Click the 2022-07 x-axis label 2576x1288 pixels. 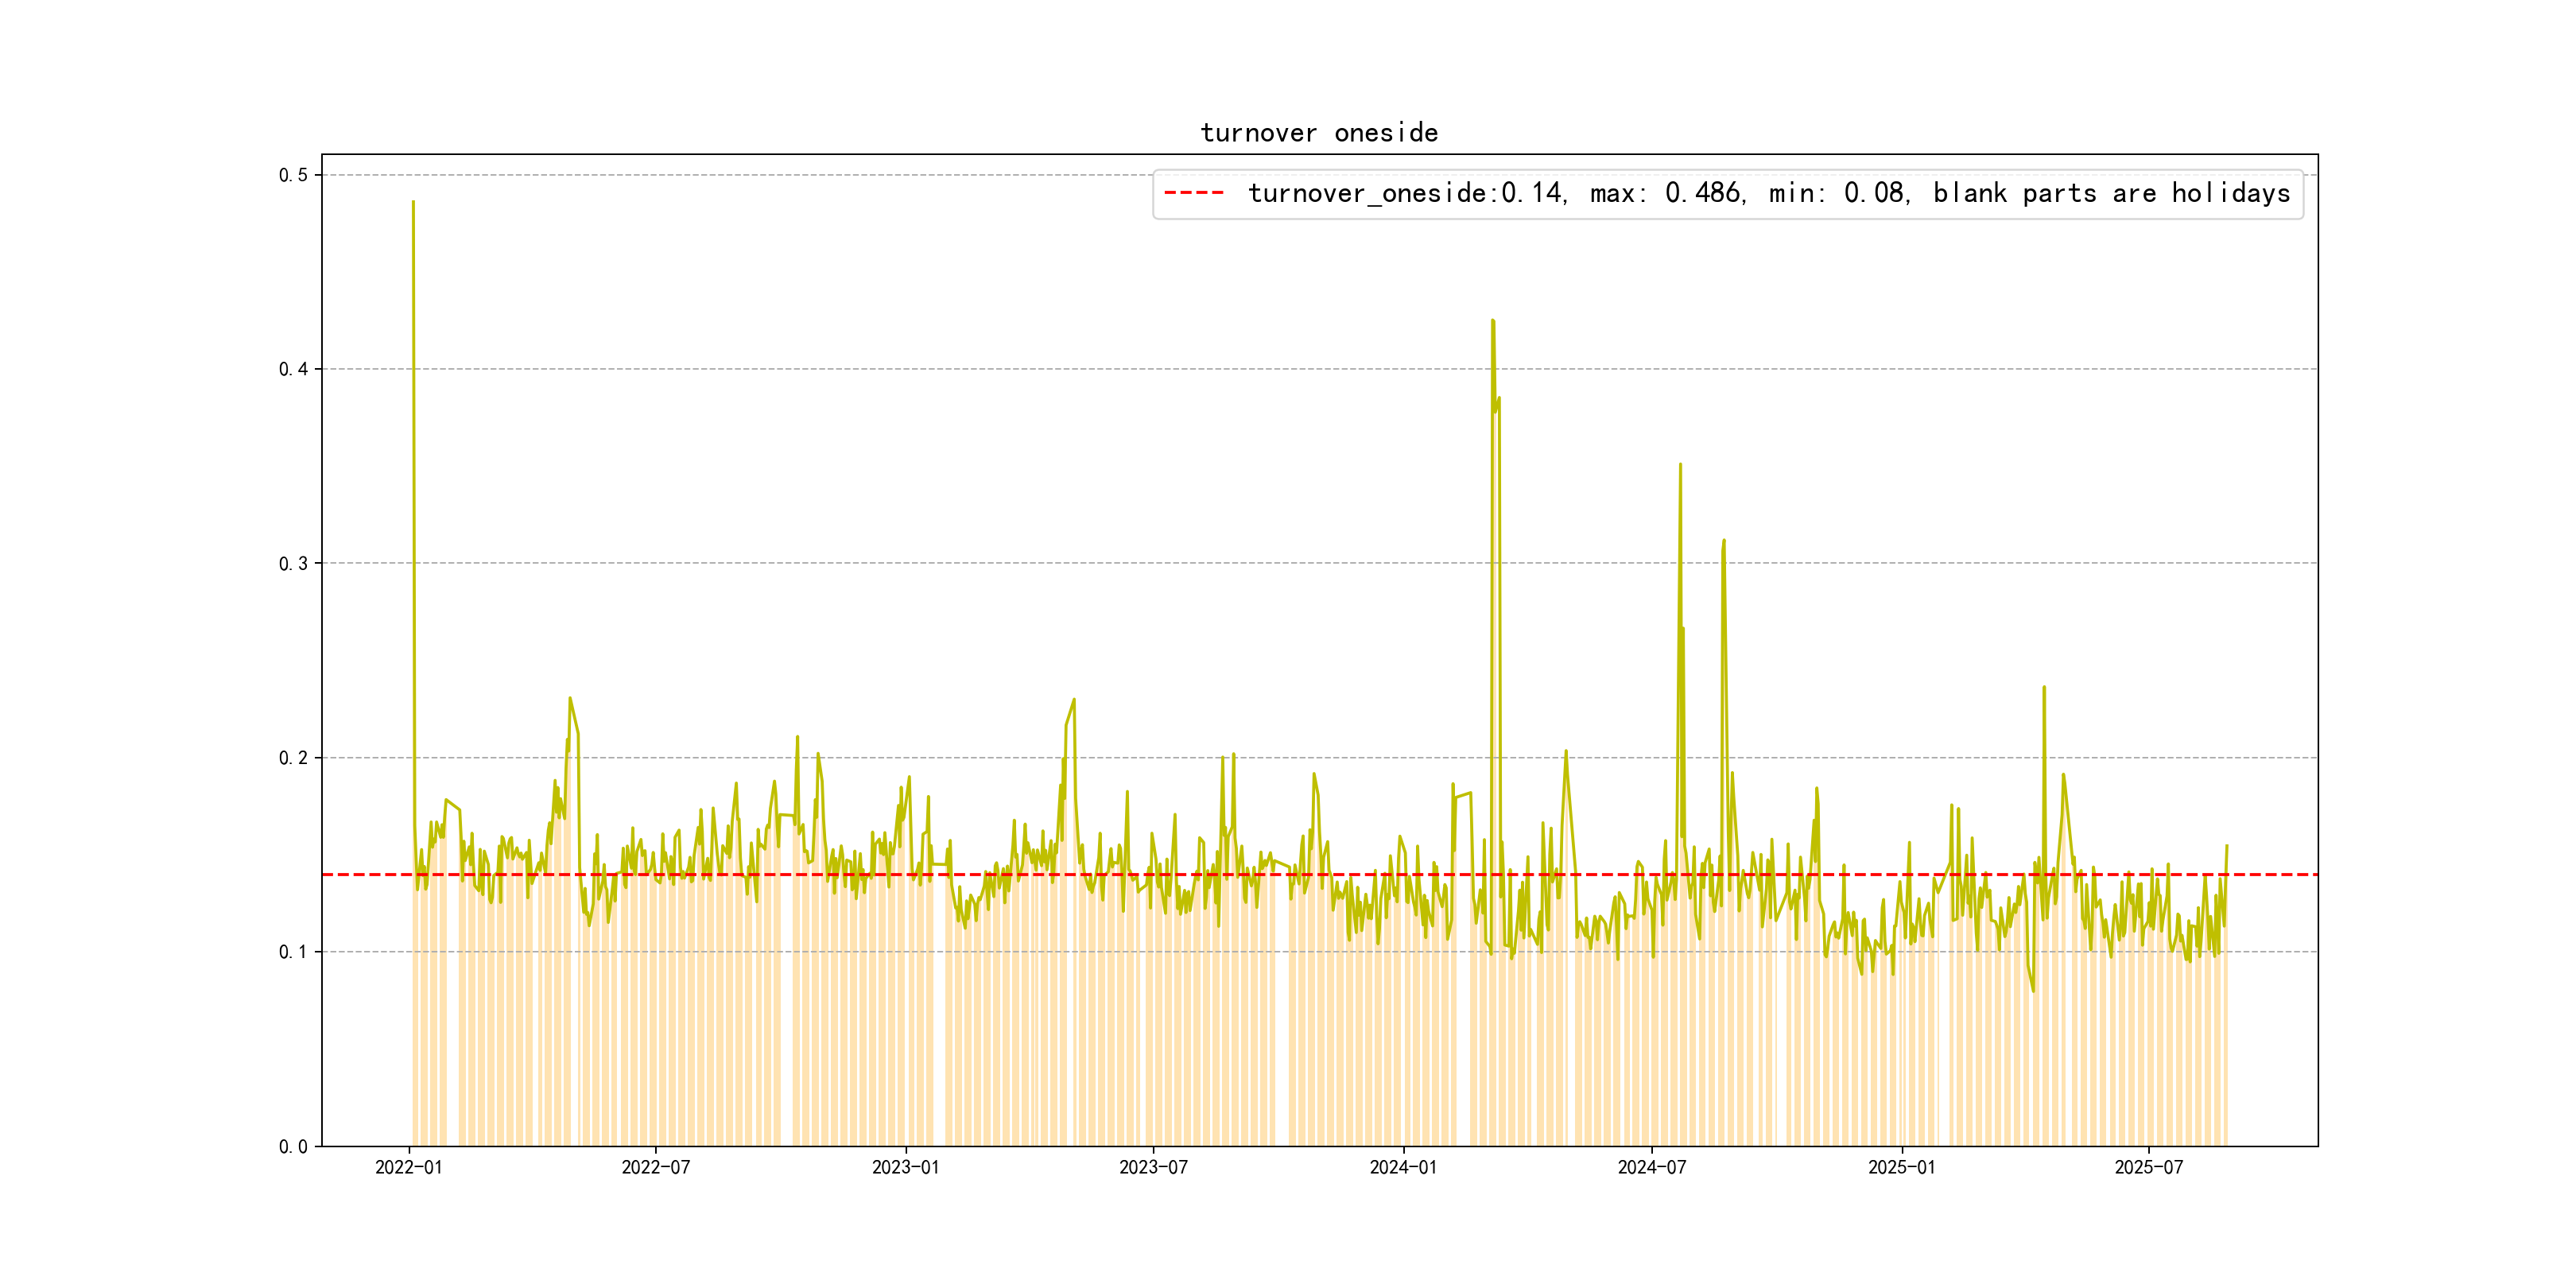click(655, 1167)
